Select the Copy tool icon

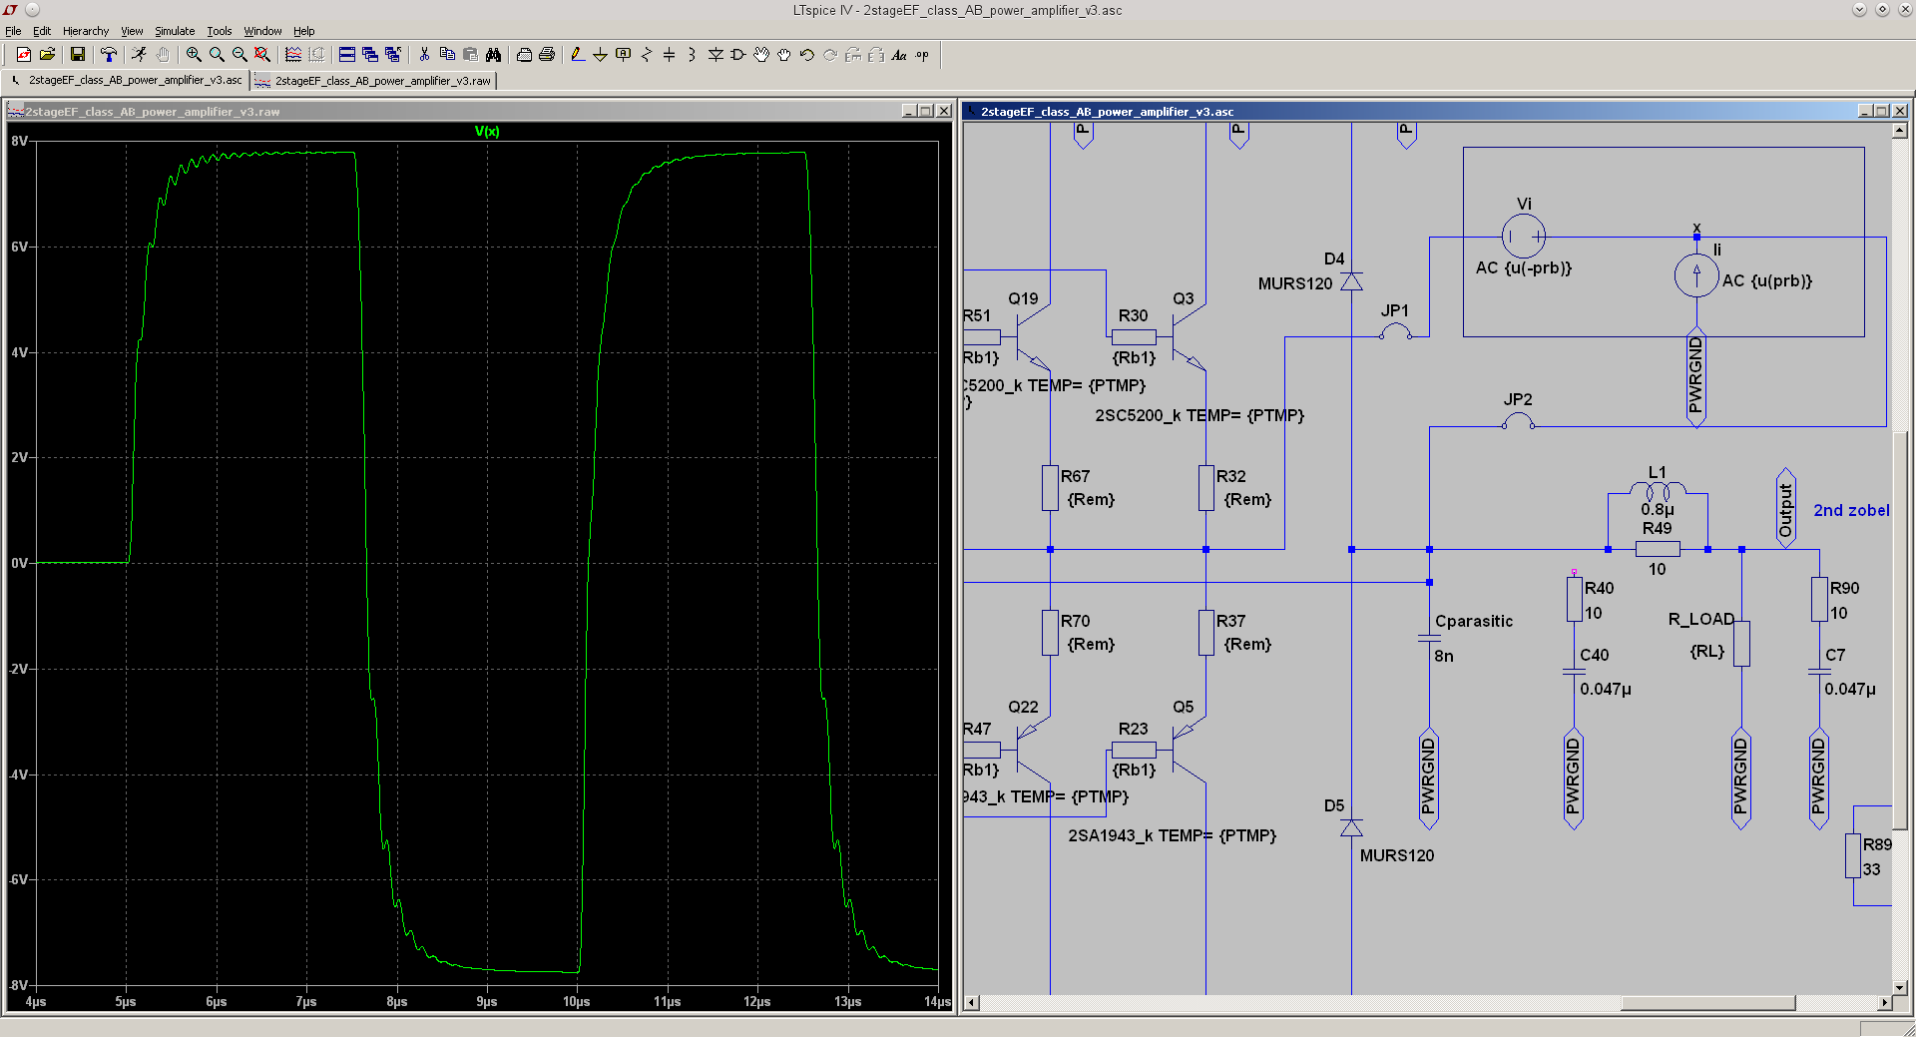coord(447,55)
